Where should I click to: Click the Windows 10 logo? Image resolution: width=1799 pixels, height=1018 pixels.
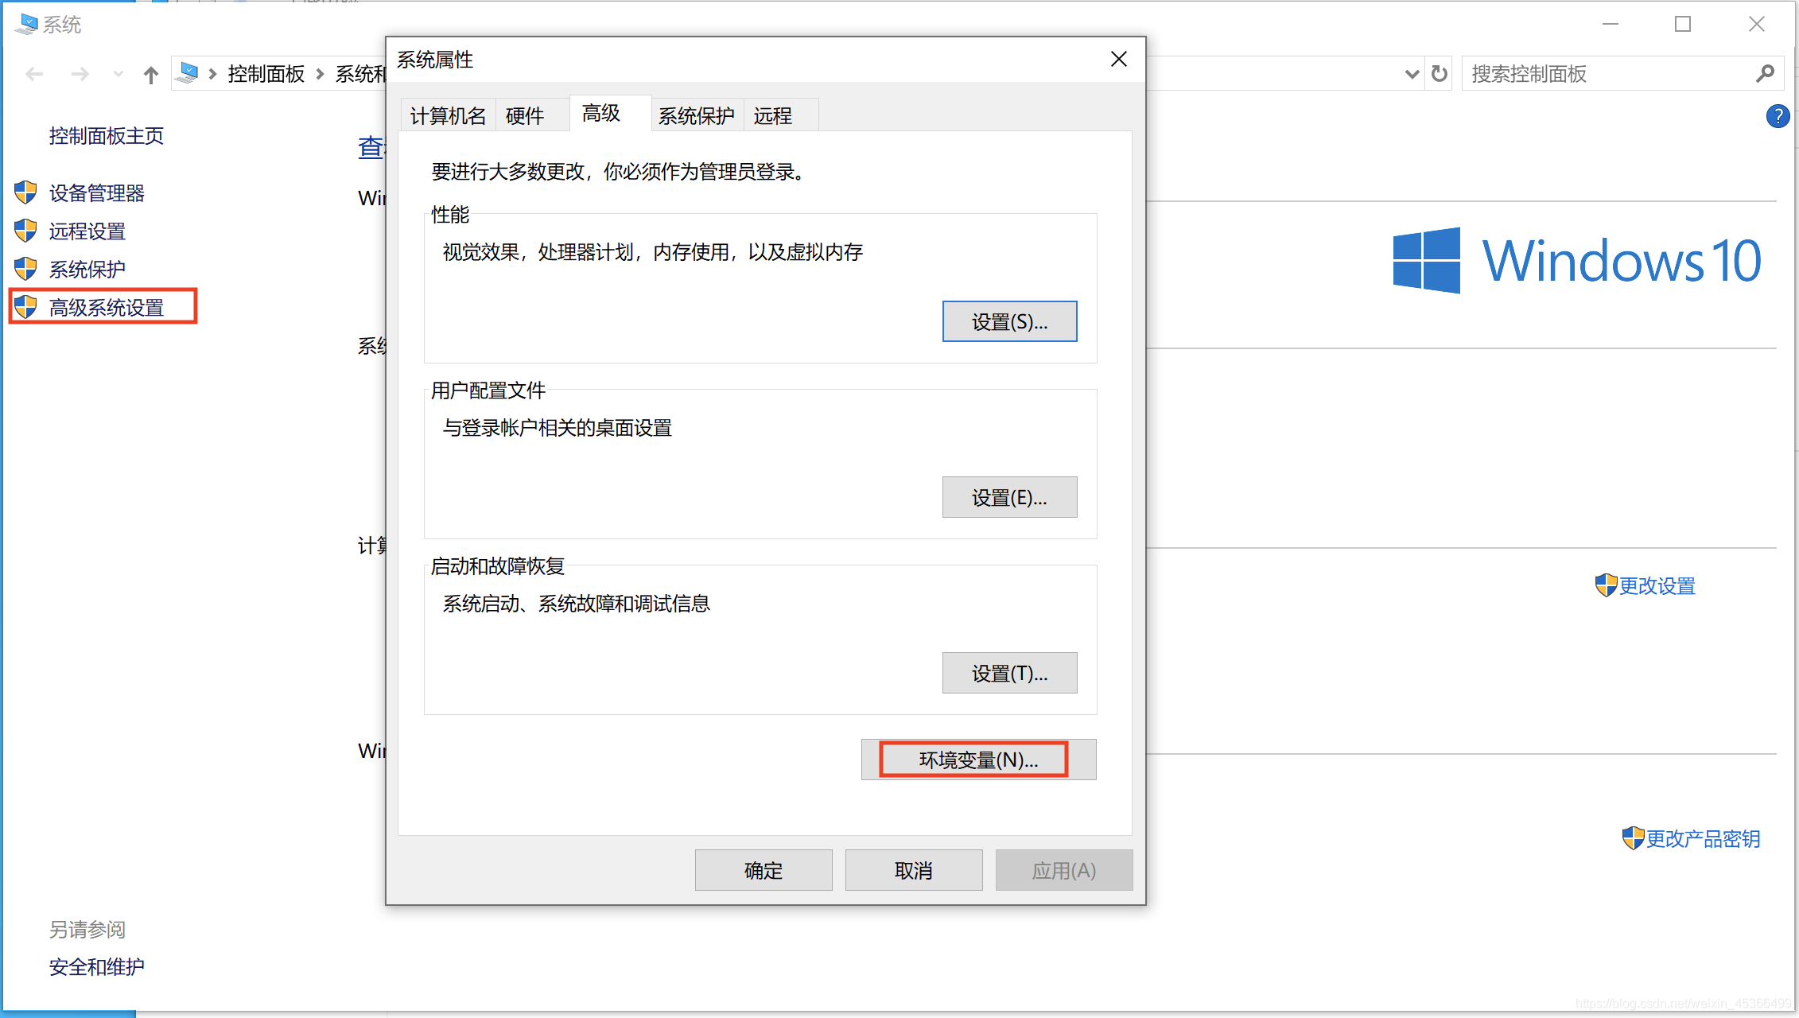click(x=1577, y=261)
